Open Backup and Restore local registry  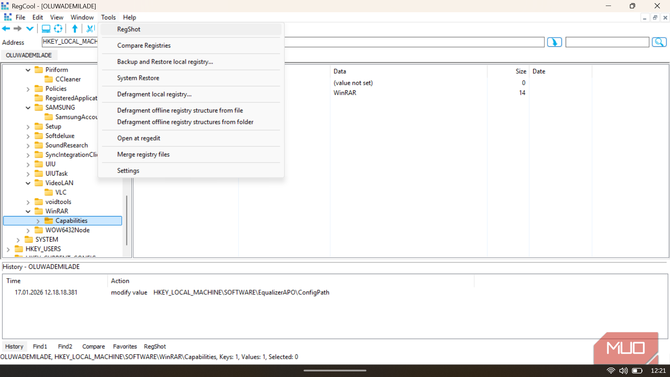191,62
